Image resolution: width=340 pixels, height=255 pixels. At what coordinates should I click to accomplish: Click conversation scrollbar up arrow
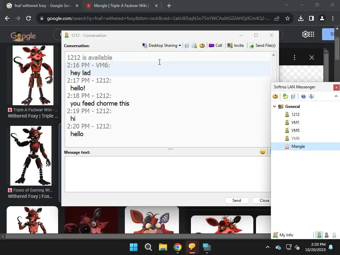[274, 55]
